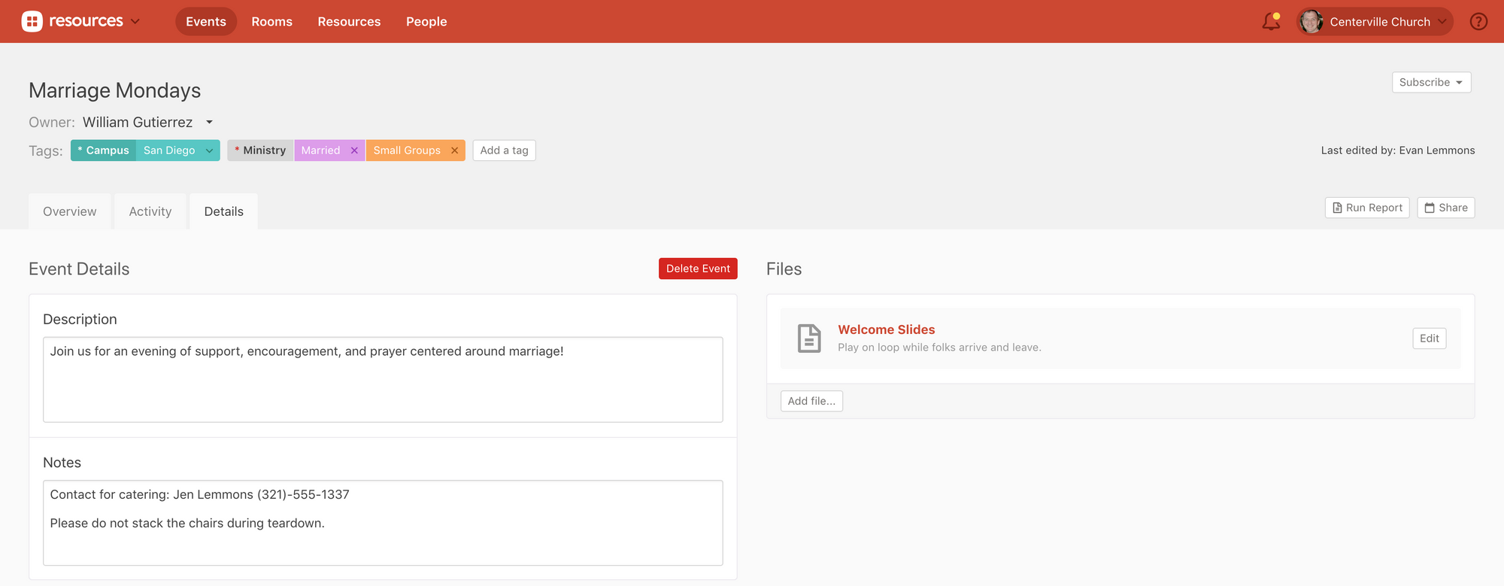Open the notifications bell
Image resolution: width=1504 pixels, height=586 pixels.
click(1271, 22)
